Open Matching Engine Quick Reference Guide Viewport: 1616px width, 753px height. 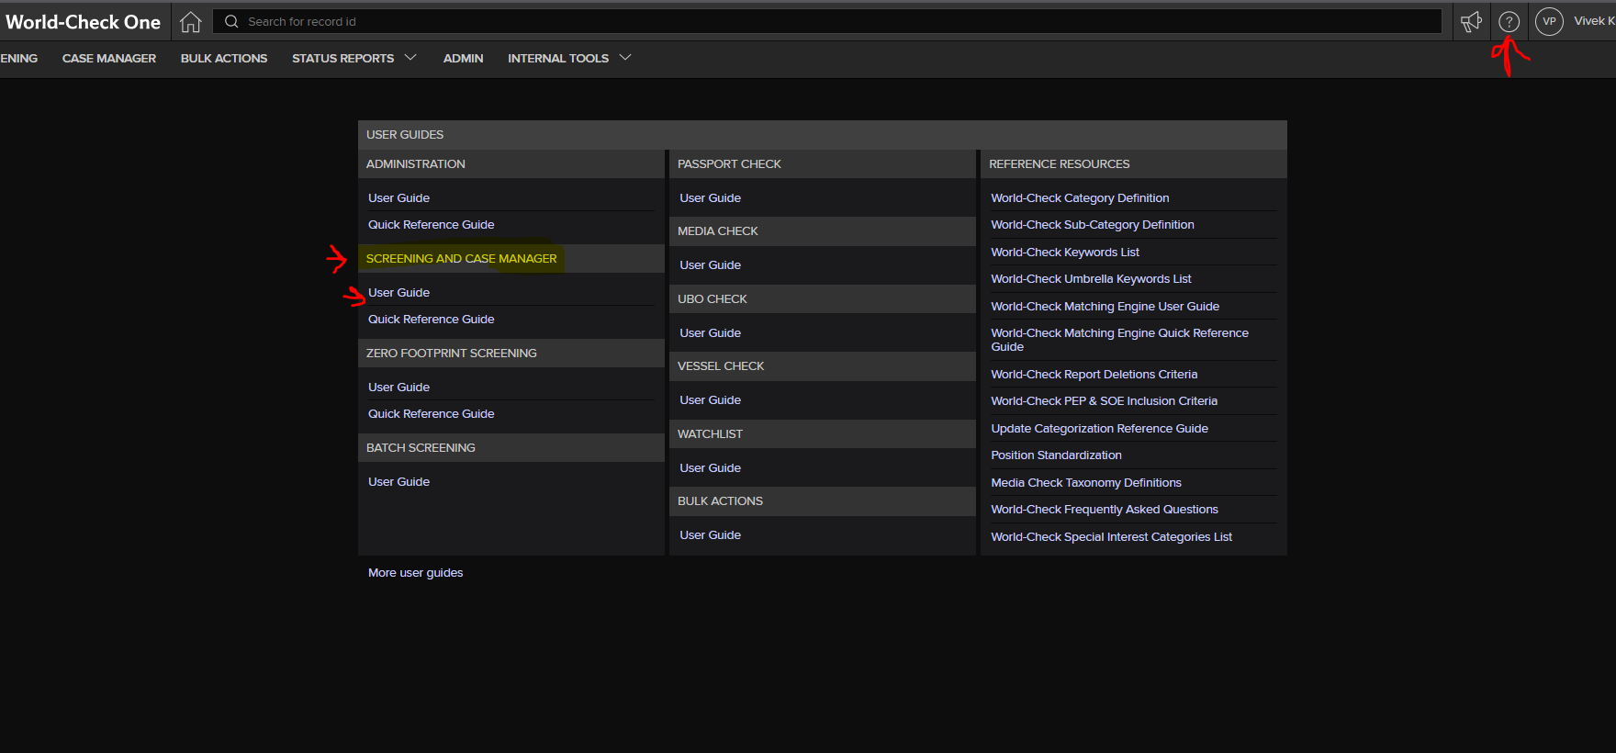pyautogui.click(x=1119, y=340)
